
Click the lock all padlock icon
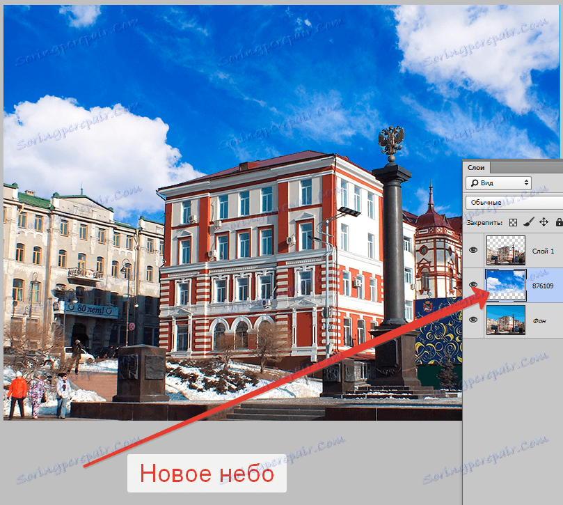[560, 222]
